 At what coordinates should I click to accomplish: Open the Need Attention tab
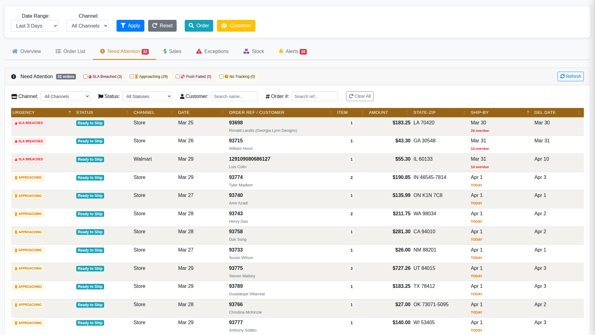point(123,51)
